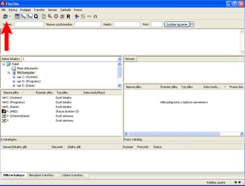
Task: Toggle the local directory tree icon
Action: [x=23, y=16]
